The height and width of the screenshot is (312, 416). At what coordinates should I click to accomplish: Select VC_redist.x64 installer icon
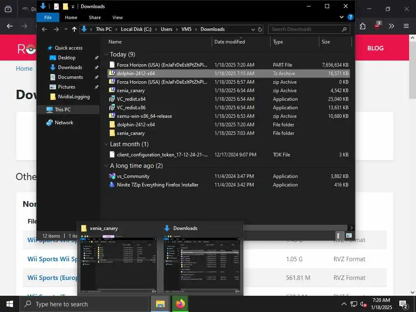coord(112,99)
